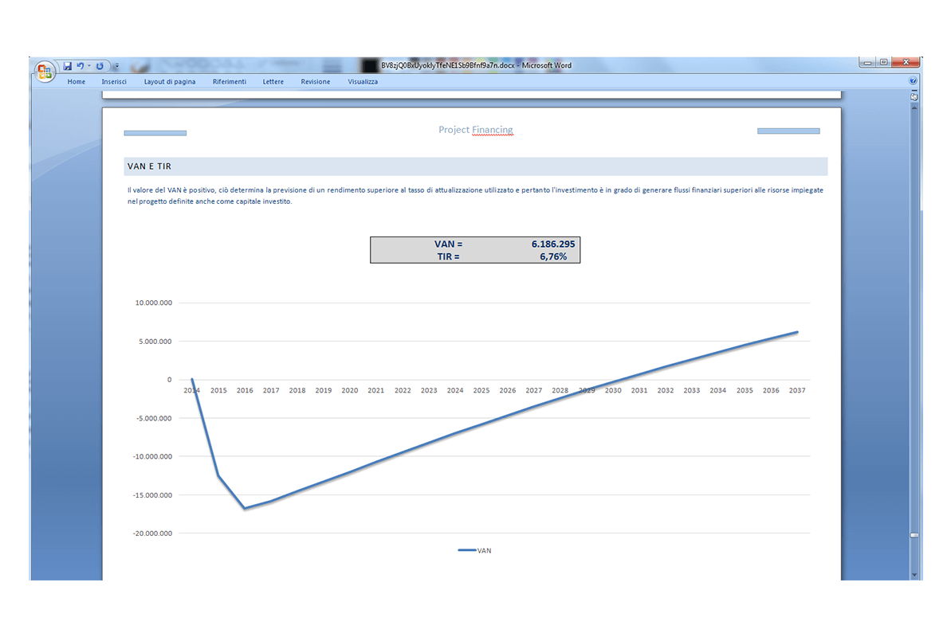Toggle the ruler icon above the scrollbar
Screen dimensions: 951x637
point(914,97)
